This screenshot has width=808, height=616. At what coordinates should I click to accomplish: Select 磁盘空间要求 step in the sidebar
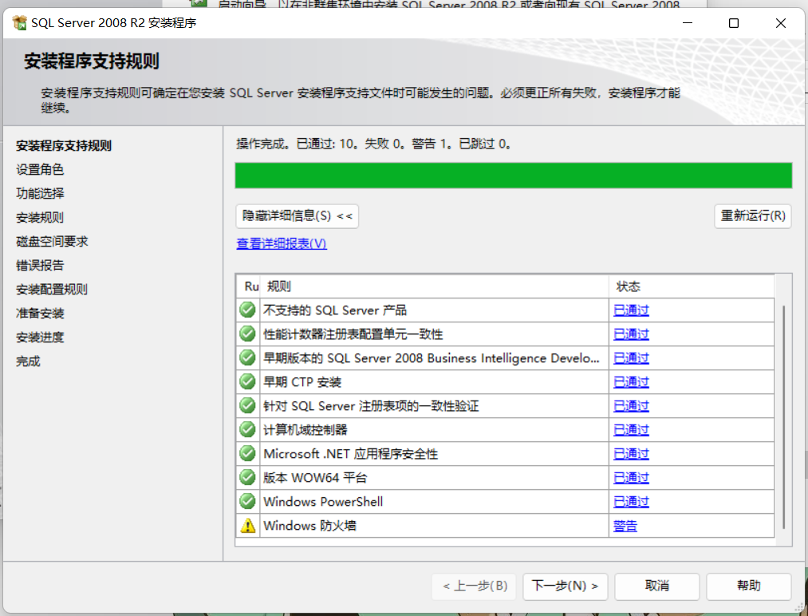tap(52, 241)
